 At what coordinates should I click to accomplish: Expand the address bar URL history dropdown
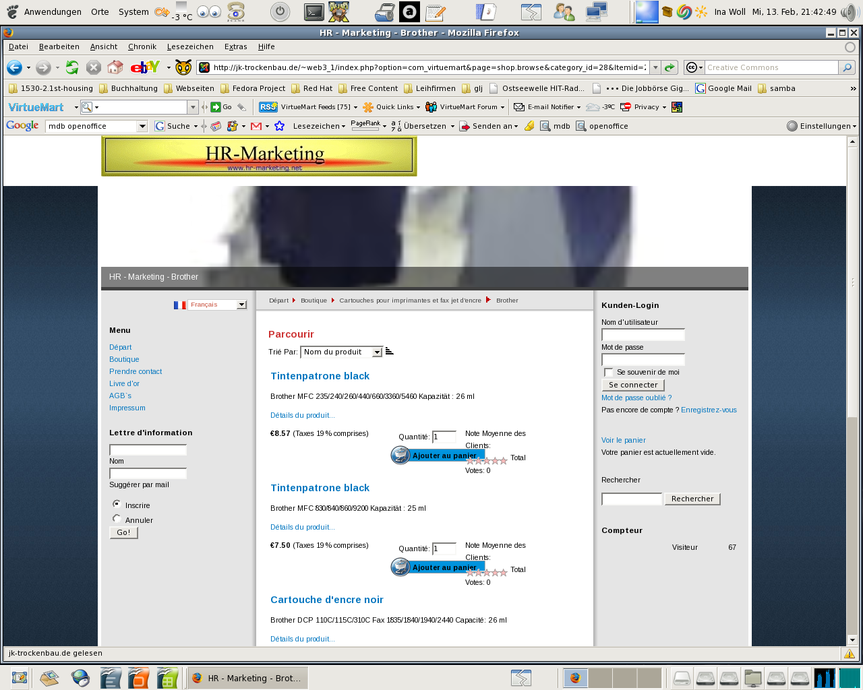click(x=655, y=67)
